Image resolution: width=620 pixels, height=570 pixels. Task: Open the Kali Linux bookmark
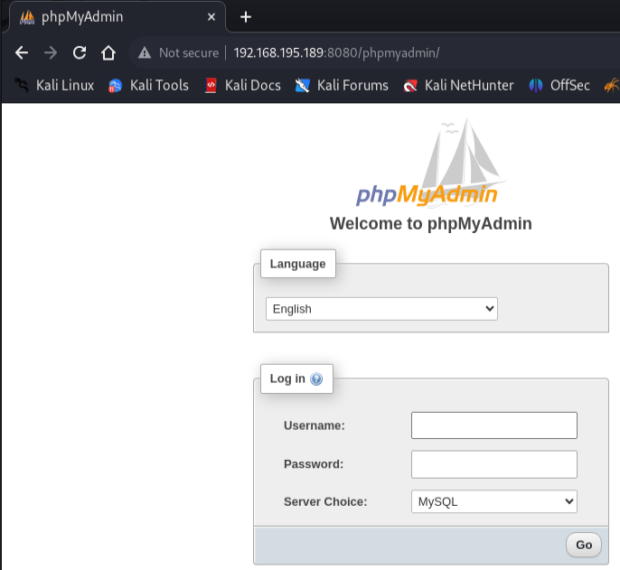tap(54, 86)
